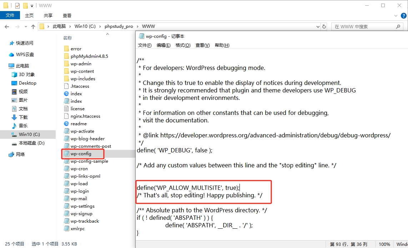Screen dimensions: 408x248
Task: Open Notepad 查看(V) menu
Action: [202, 45]
